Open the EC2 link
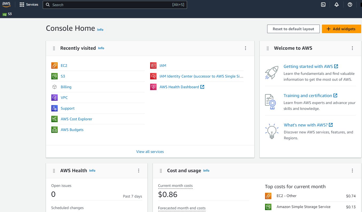This screenshot has width=362, height=212. [64, 65]
